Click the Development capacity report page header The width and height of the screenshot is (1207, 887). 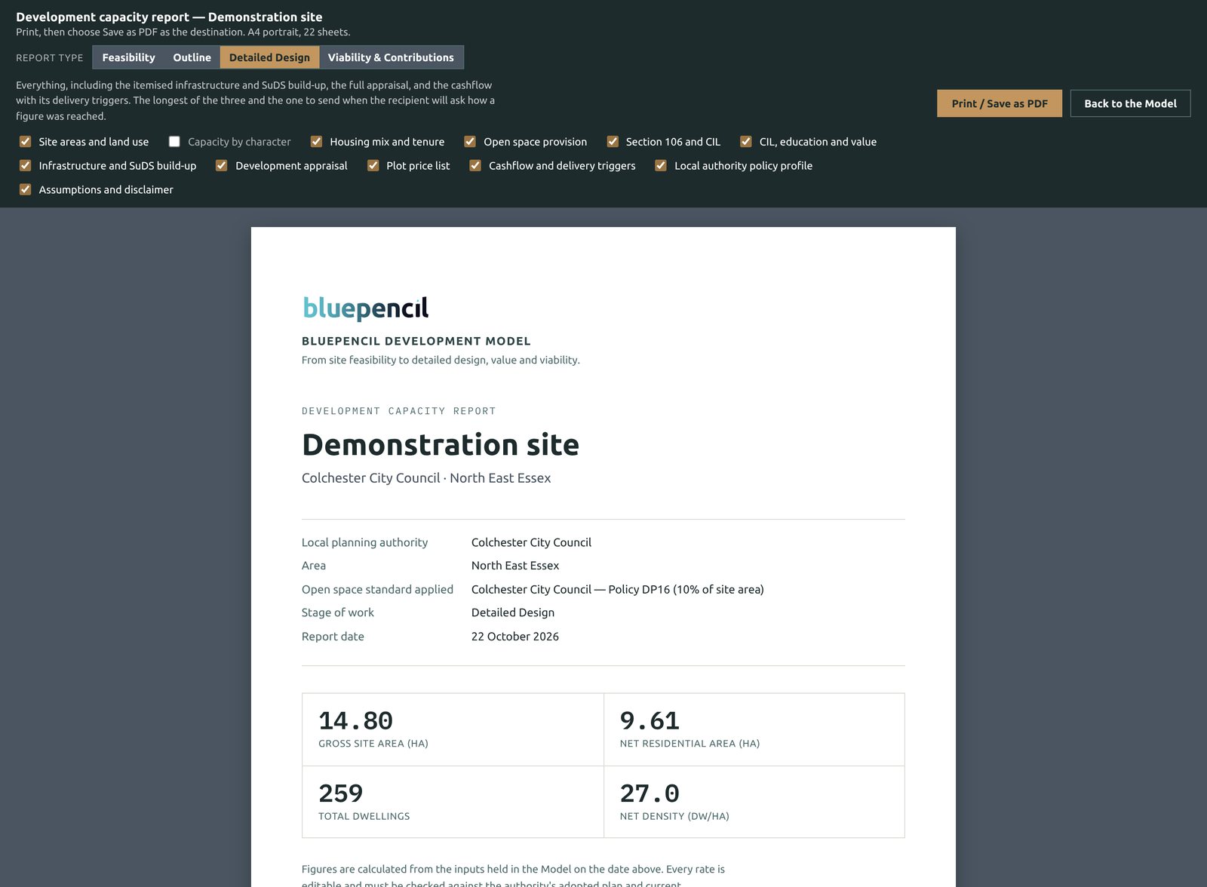point(169,17)
